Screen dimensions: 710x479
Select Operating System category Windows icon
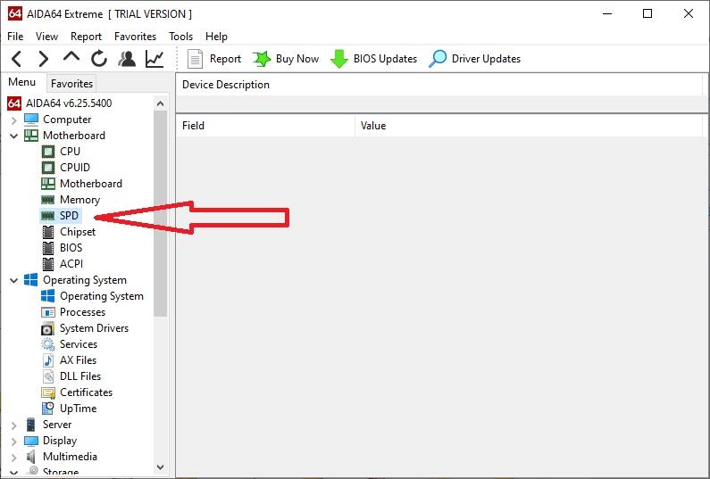pyautogui.click(x=31, y=280)
